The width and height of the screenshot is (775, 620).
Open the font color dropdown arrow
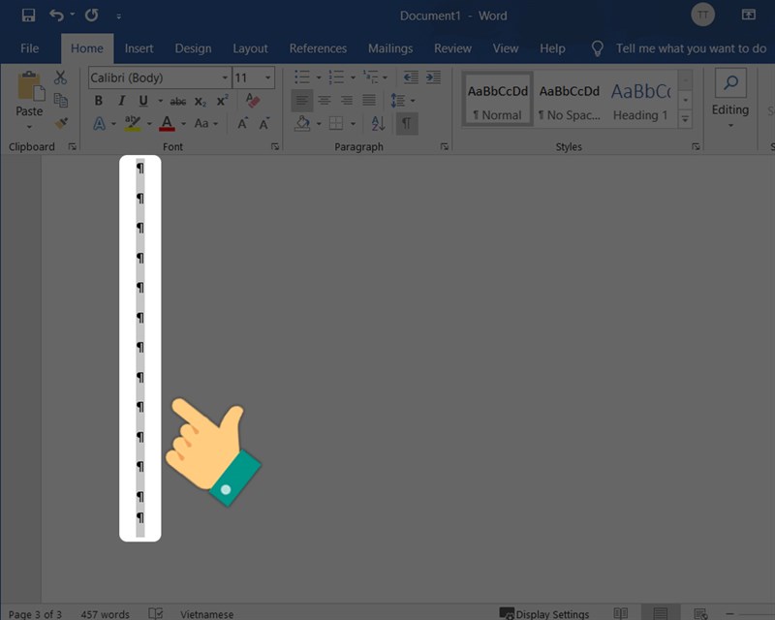coord(183,124)
